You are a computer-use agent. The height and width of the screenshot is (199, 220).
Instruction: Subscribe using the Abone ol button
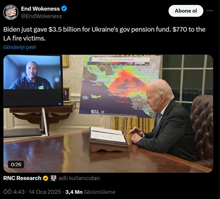(x=186, y=11)
